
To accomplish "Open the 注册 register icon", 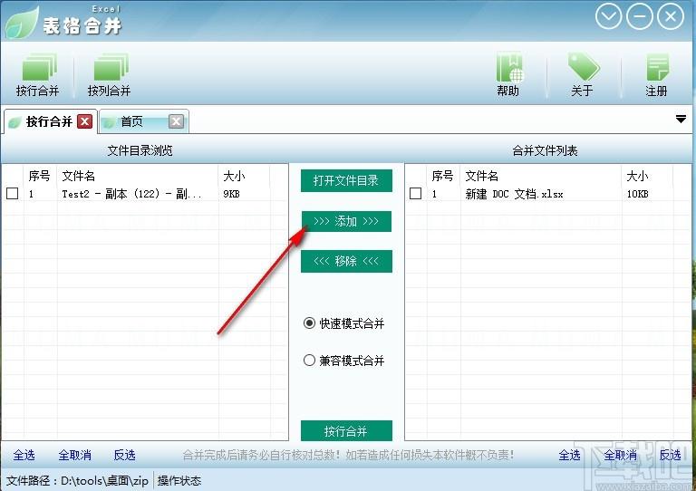I will point(656,74).
